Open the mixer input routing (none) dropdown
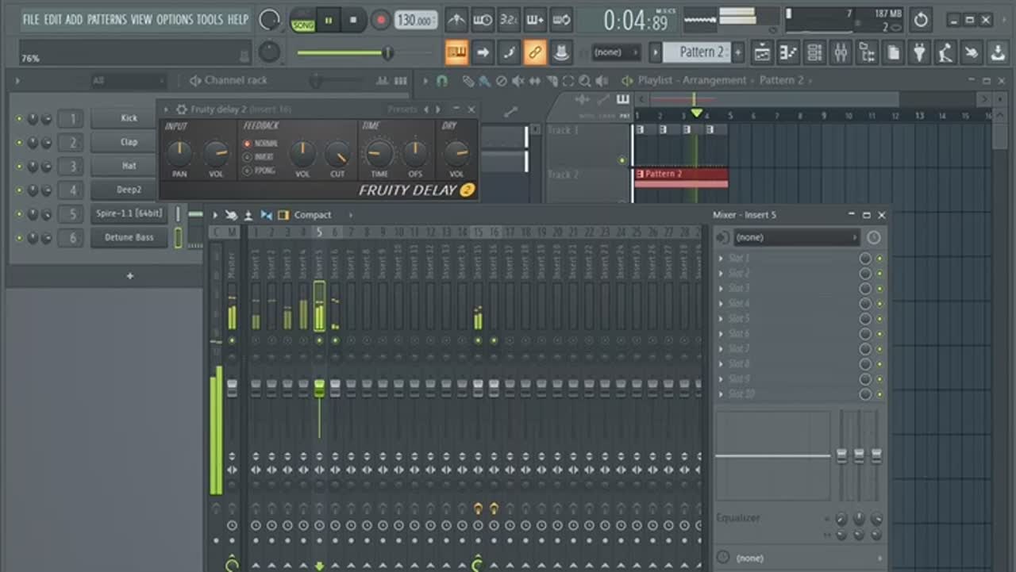1016x572 pixels. (x=796, y=237)
